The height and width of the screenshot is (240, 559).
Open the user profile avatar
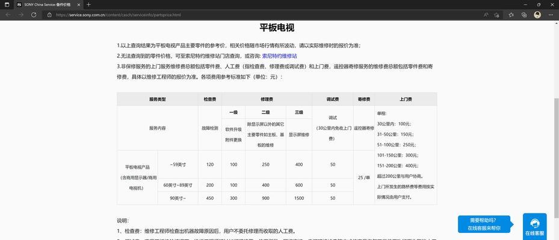coord(537,15)
